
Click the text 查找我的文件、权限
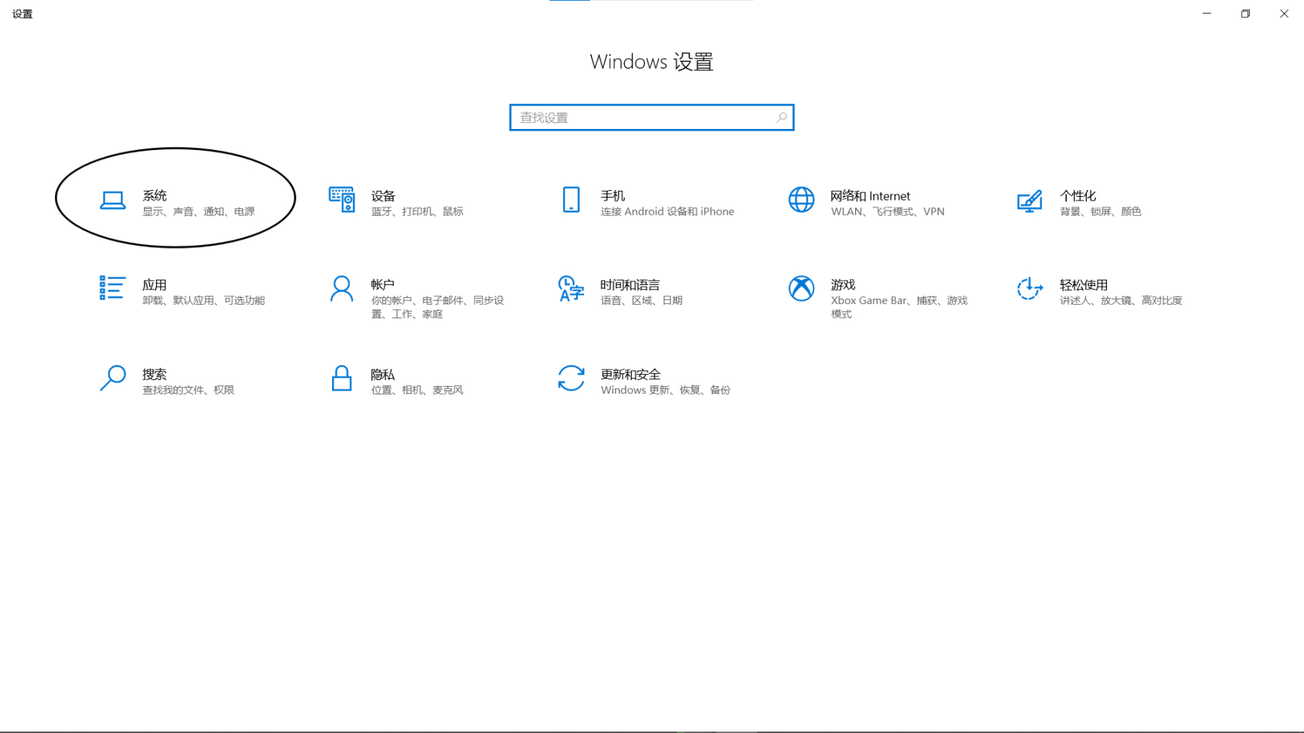[x=189, y=390]
